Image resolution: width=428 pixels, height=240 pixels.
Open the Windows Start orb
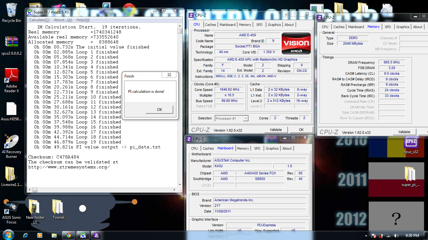[x=8, y=235]
